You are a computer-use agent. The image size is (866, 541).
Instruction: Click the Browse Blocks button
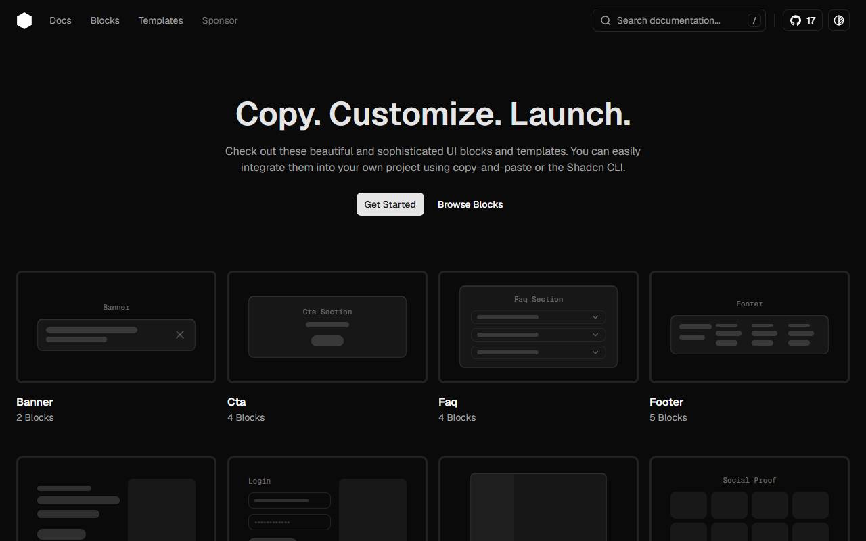pos(470,204)
